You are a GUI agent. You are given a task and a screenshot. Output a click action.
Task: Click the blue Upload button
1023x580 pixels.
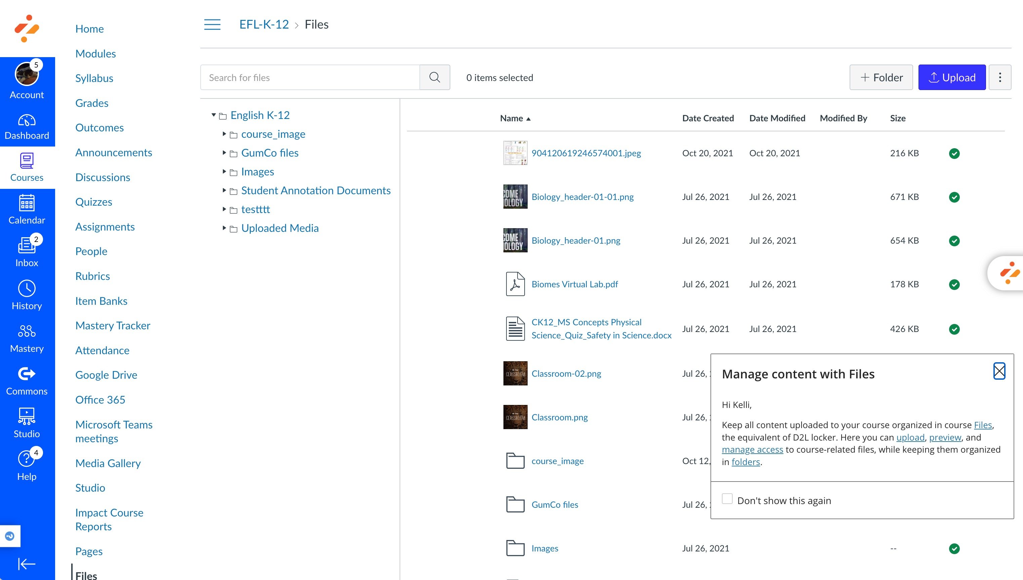click(952, 77)
